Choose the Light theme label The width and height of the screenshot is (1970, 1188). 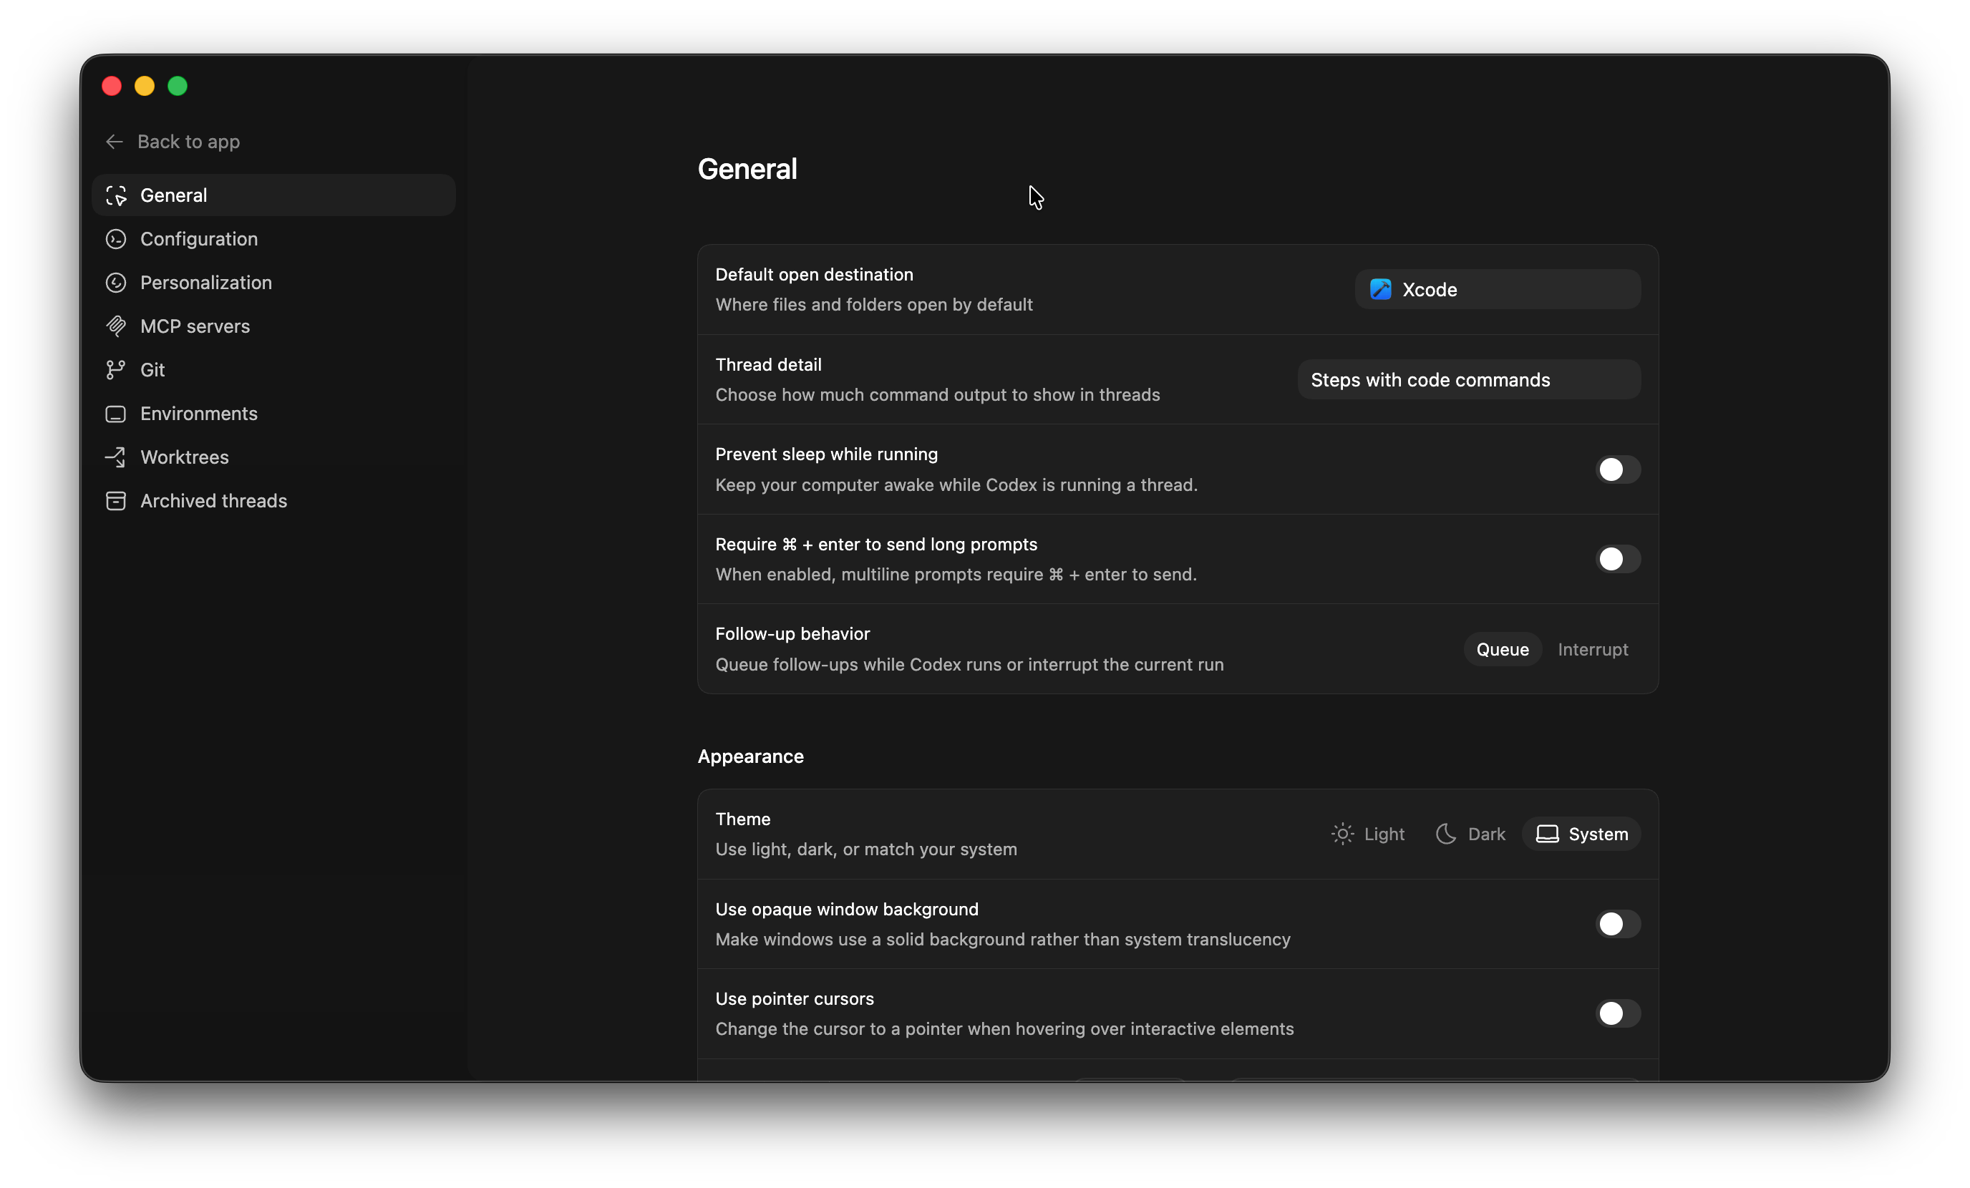coord(1384,834)
